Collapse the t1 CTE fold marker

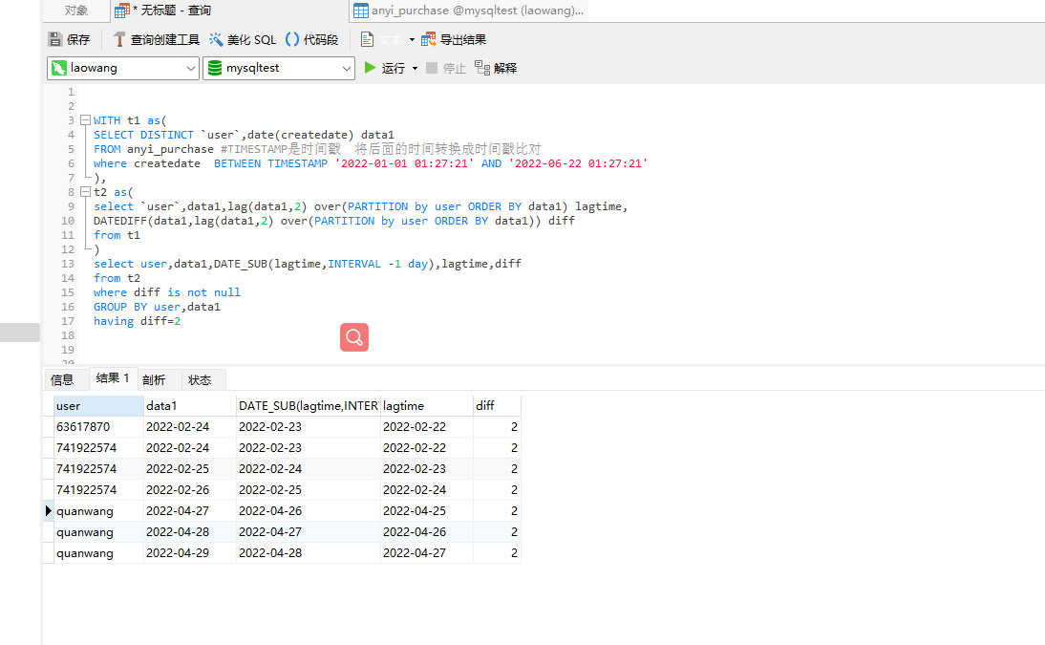tap(85, 120)
